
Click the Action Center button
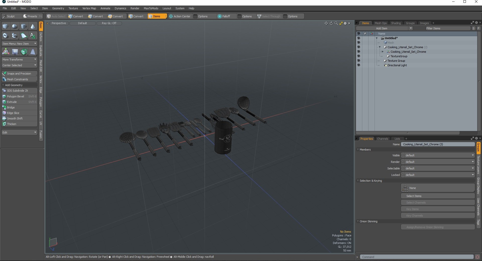(180, 16)
